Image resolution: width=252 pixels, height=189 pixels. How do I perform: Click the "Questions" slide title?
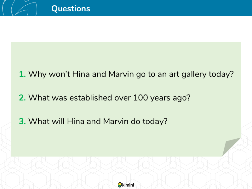(x=71, y=9)
